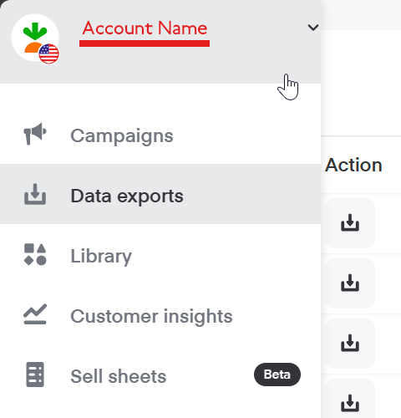Click the Instacart carrot account logo
The width and height of the screenshot is (401, 418).
click(x=35, y=38)
